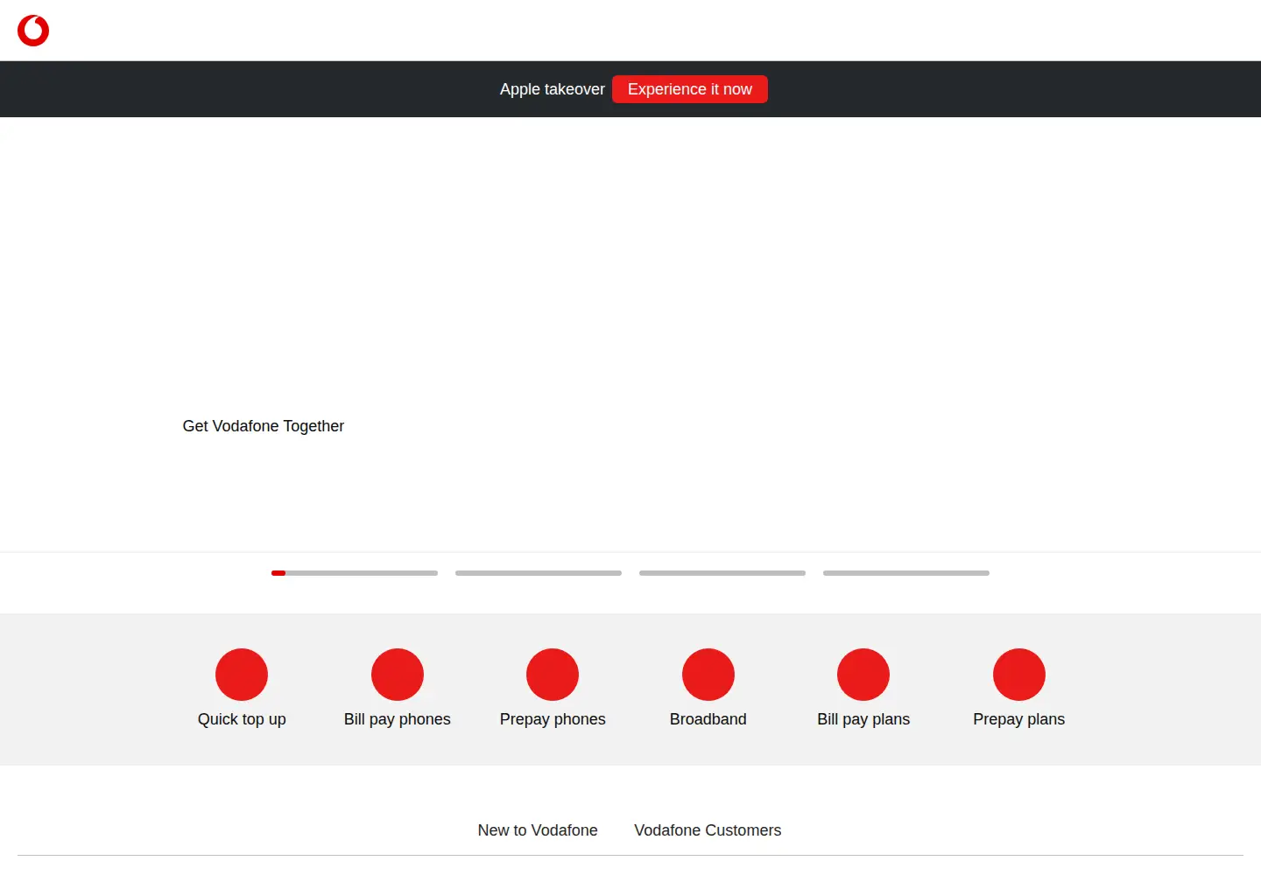Switch to the New to Vodafone tab

click(x=538, y=830)
